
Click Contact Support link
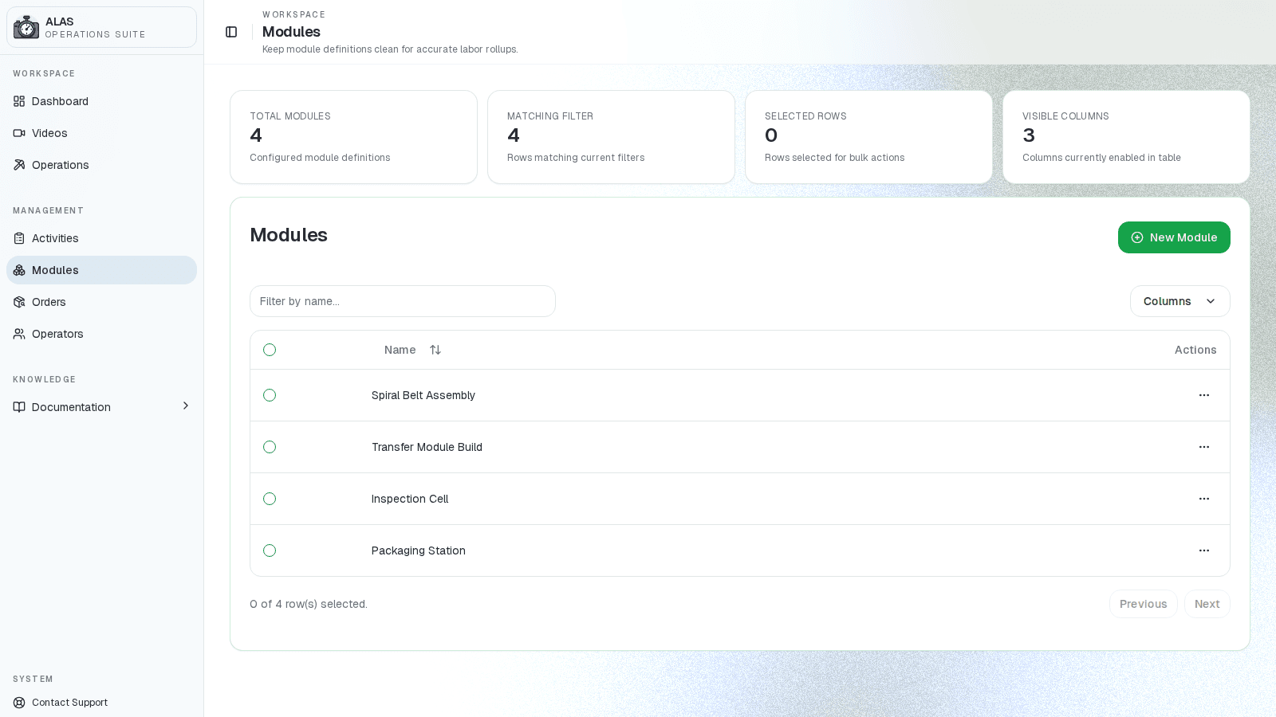point(101,703)
